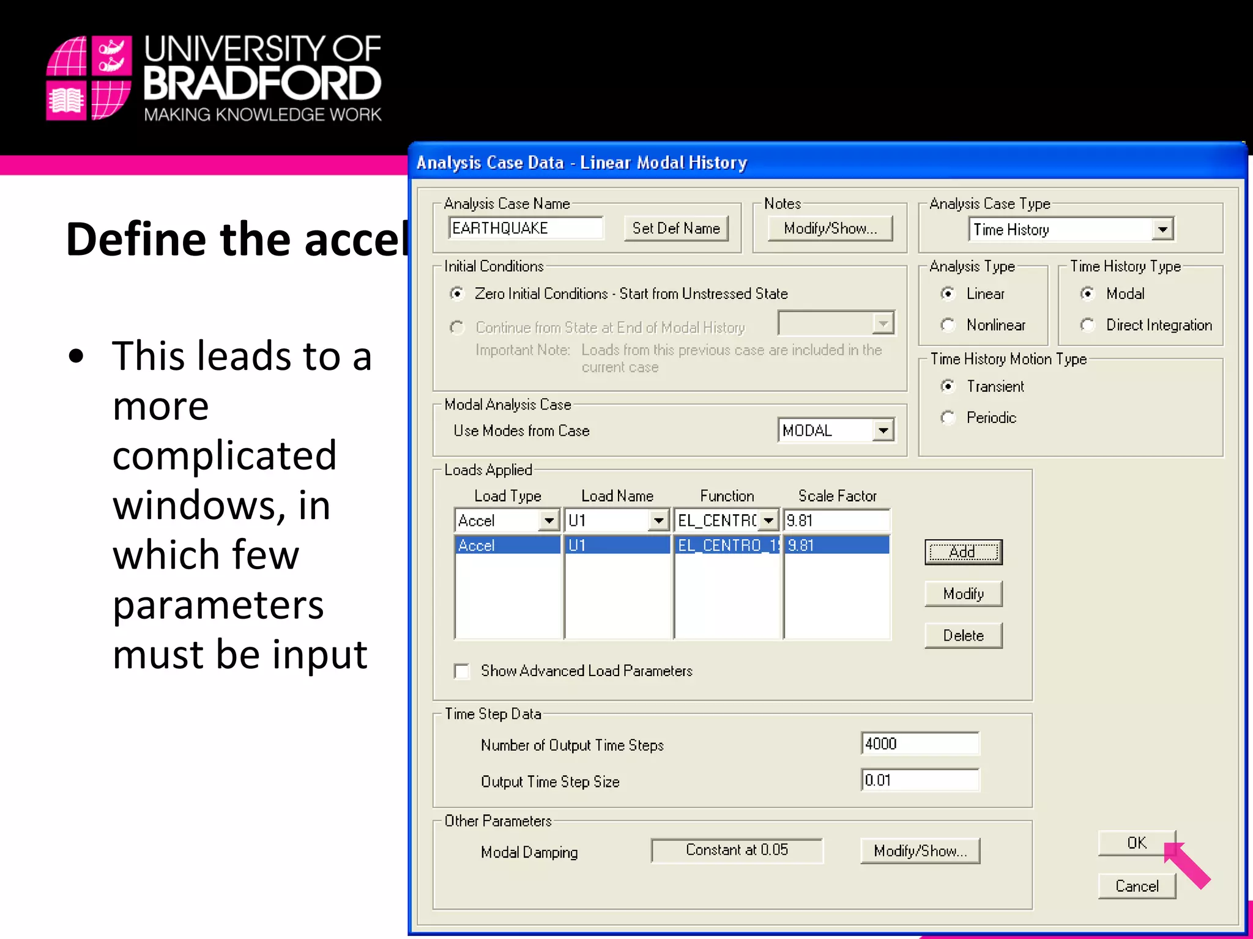Open Modal Damping Modify/Show dialog
Viewport: 1253px width, 939px height.
pyautogui.click(x=920, y=851)
